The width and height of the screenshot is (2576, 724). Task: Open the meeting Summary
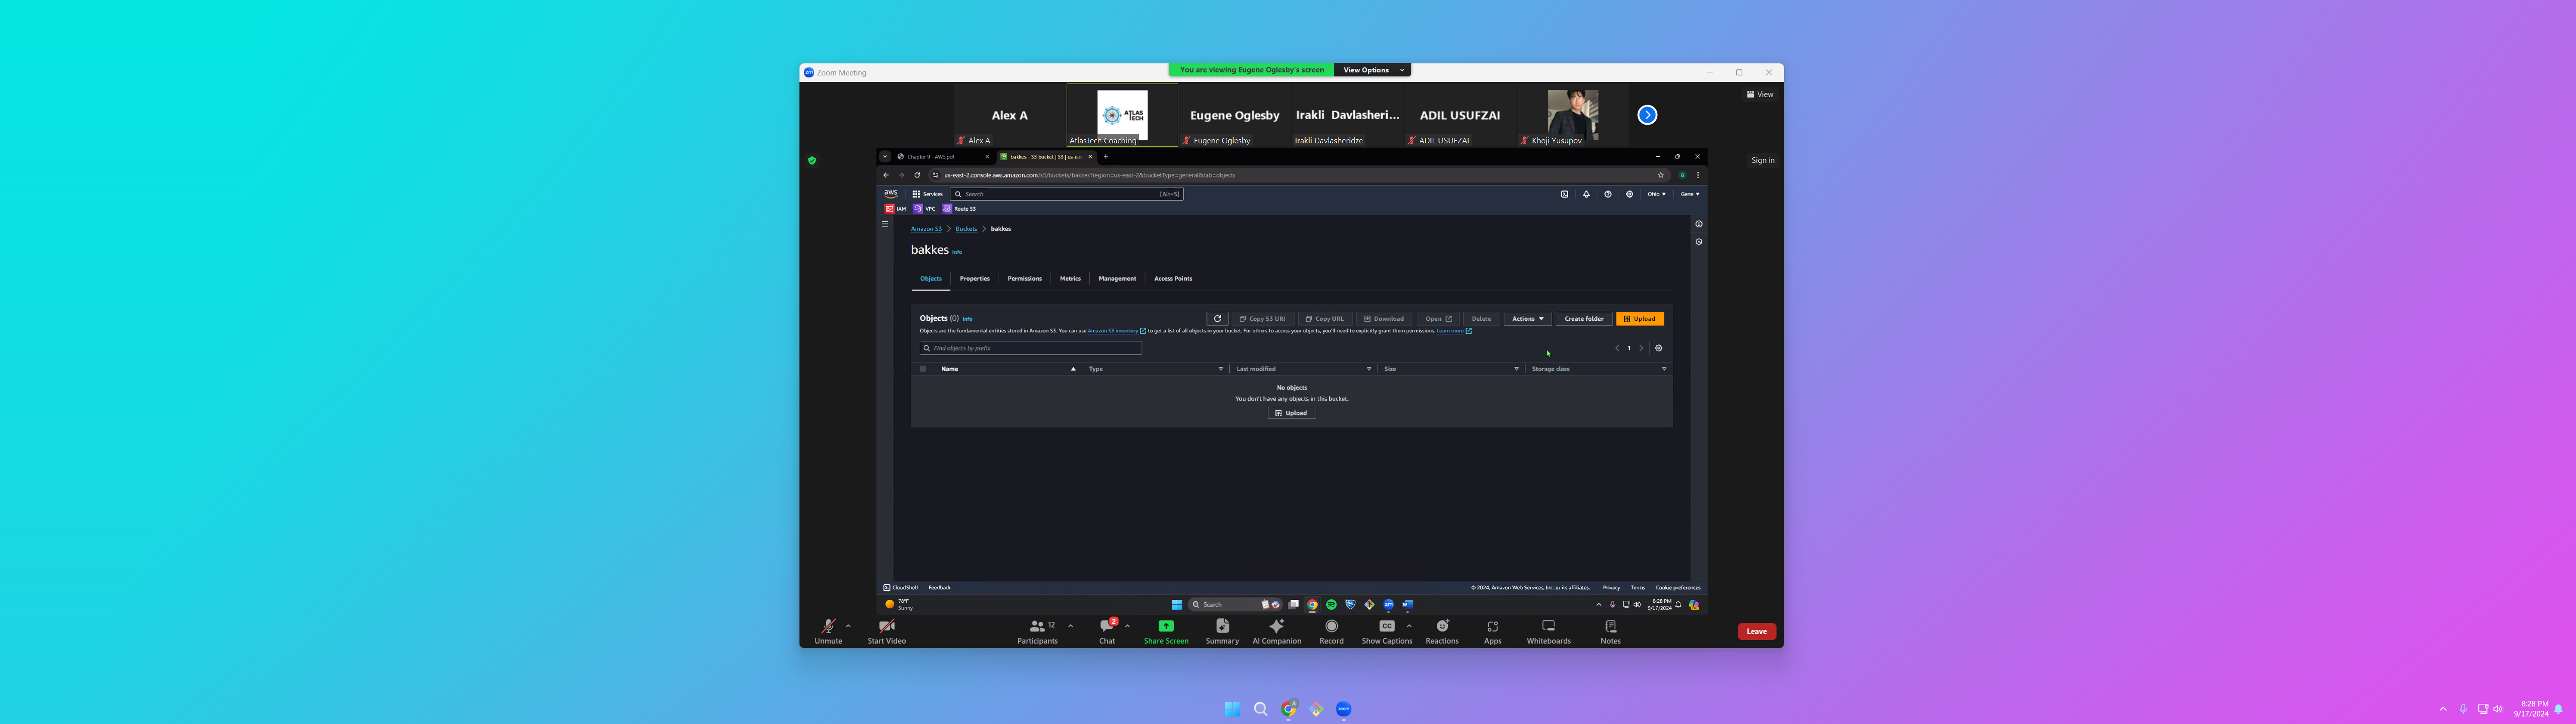pos(1222,631)
